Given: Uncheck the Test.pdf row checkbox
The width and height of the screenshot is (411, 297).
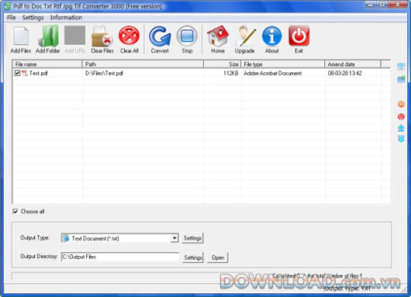Looking at the screenshot, I should [17, 73].
